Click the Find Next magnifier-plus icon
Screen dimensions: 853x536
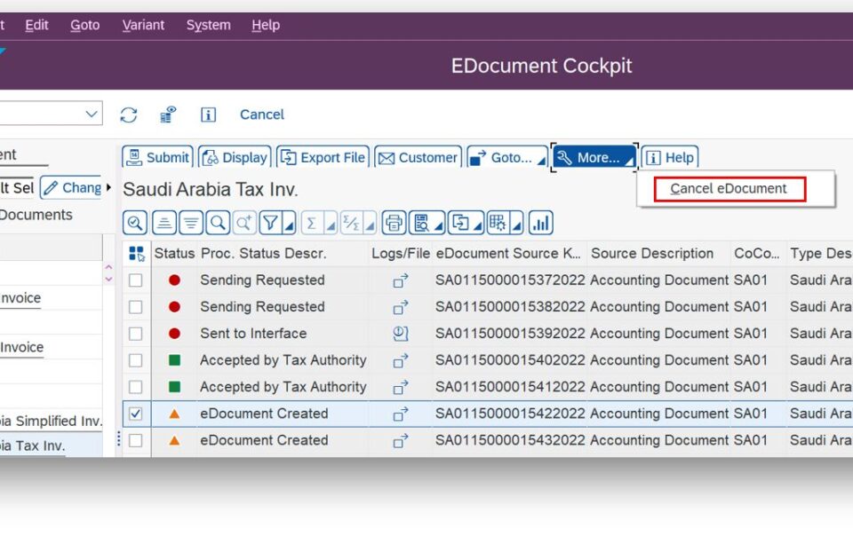click(244, 224)
